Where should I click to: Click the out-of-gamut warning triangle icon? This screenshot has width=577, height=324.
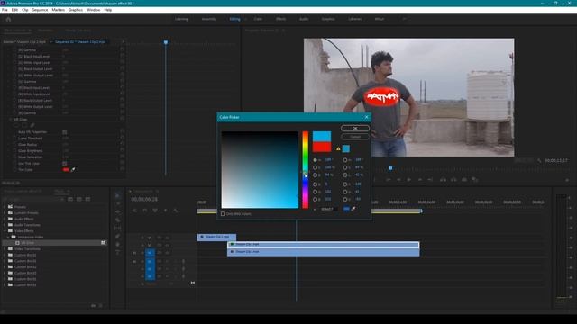[x=338, y=148]
